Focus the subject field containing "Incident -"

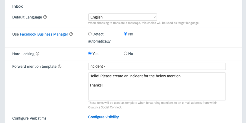(x=157, y=66)
